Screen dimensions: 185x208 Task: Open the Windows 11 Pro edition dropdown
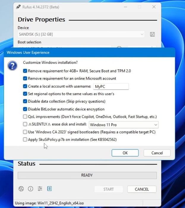124,125
